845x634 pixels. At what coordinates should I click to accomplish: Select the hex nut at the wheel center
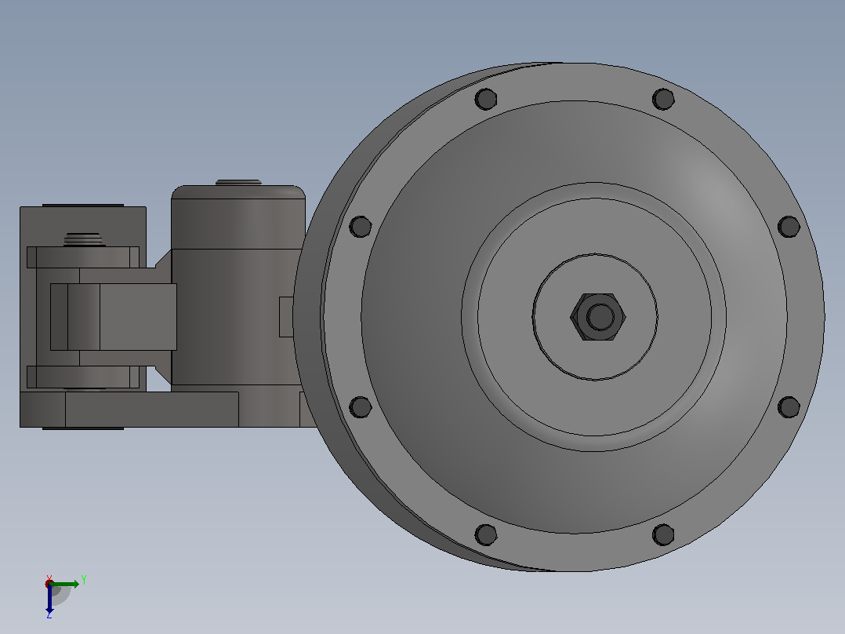[597, 317]
